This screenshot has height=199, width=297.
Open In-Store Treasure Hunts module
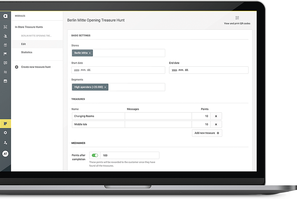point(29,27)
